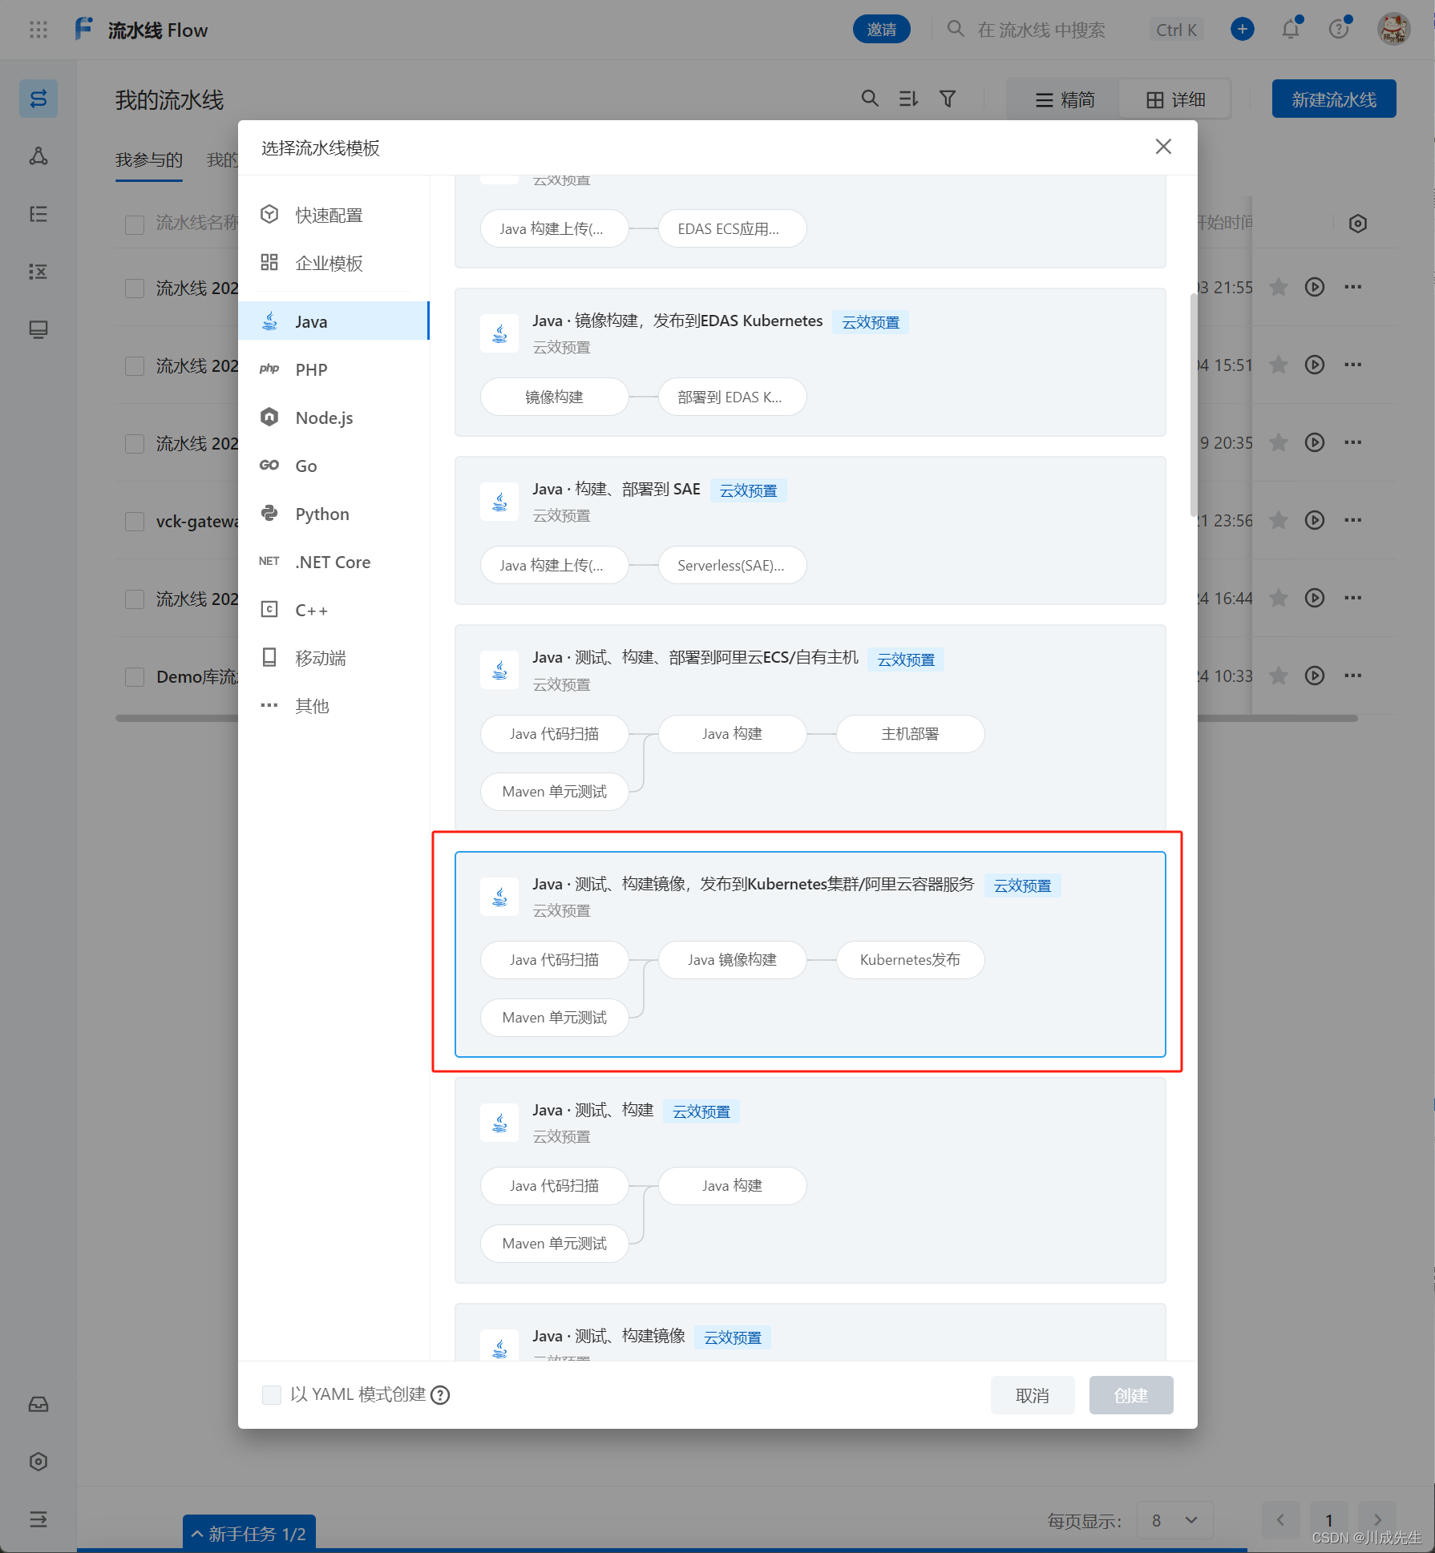Choose Java 镜像构建 EDAS Kubernetes template
The image size is (1435, 1553).
(810, 362)
